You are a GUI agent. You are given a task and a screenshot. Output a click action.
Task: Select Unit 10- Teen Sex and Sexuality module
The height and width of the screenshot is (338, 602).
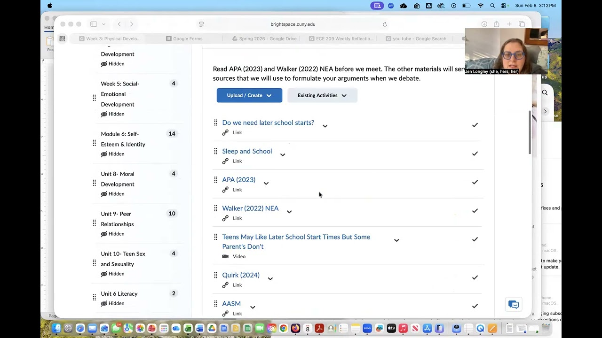pos(123,259)
